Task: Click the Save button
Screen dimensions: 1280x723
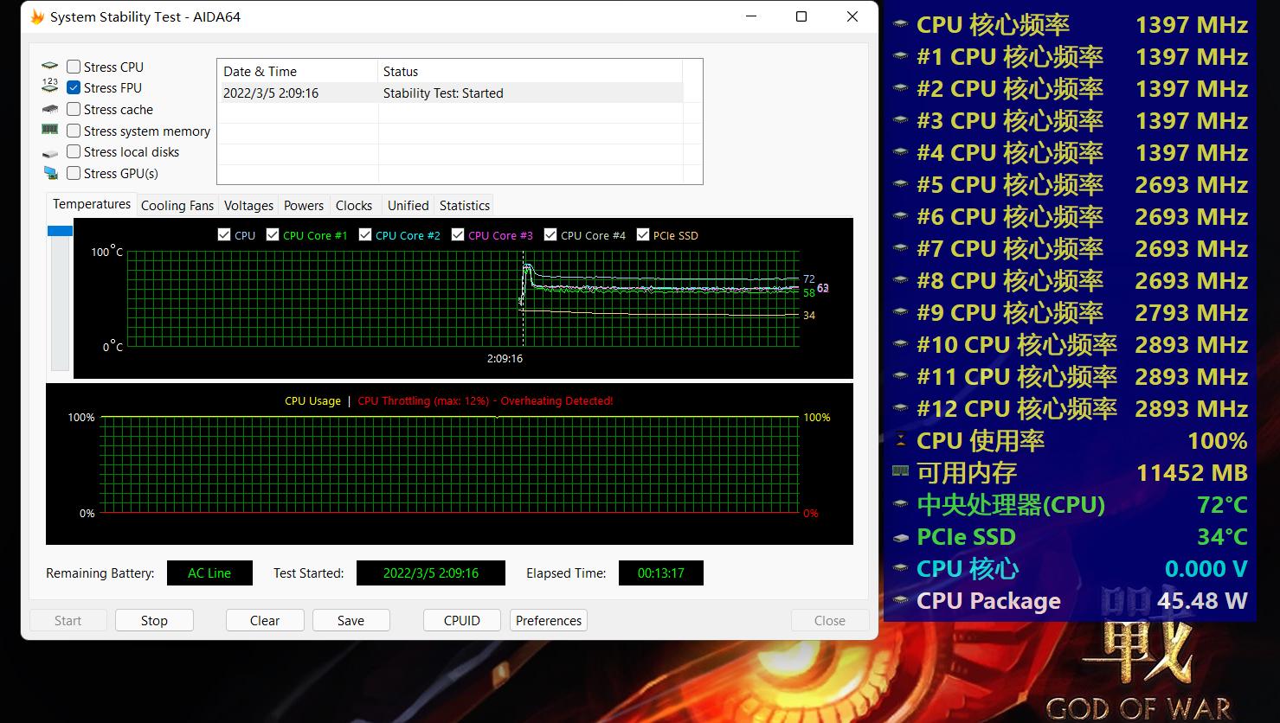Action: (351, 620)
